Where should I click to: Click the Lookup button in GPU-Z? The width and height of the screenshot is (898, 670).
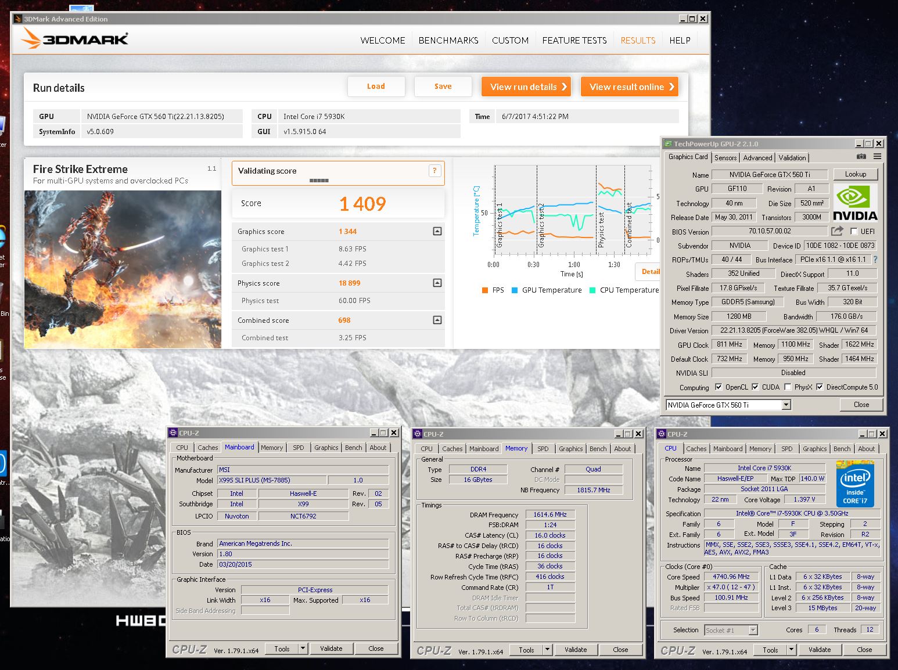coord(856,174)
